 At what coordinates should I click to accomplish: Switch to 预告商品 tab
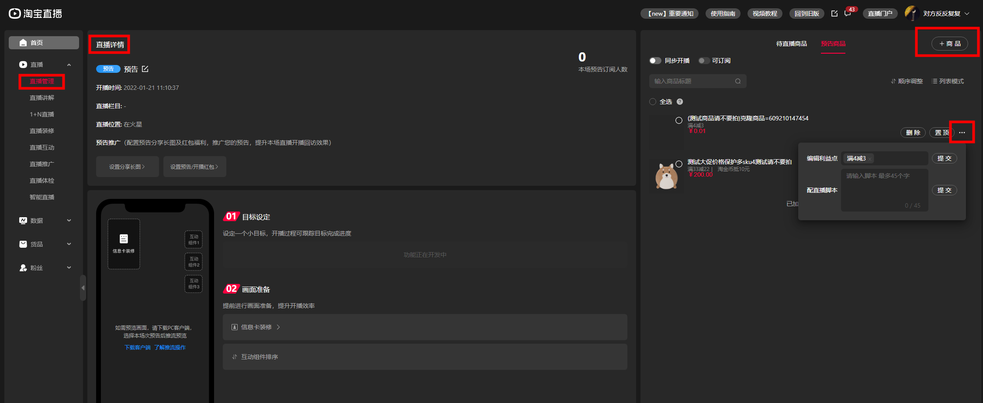(833, 44)
